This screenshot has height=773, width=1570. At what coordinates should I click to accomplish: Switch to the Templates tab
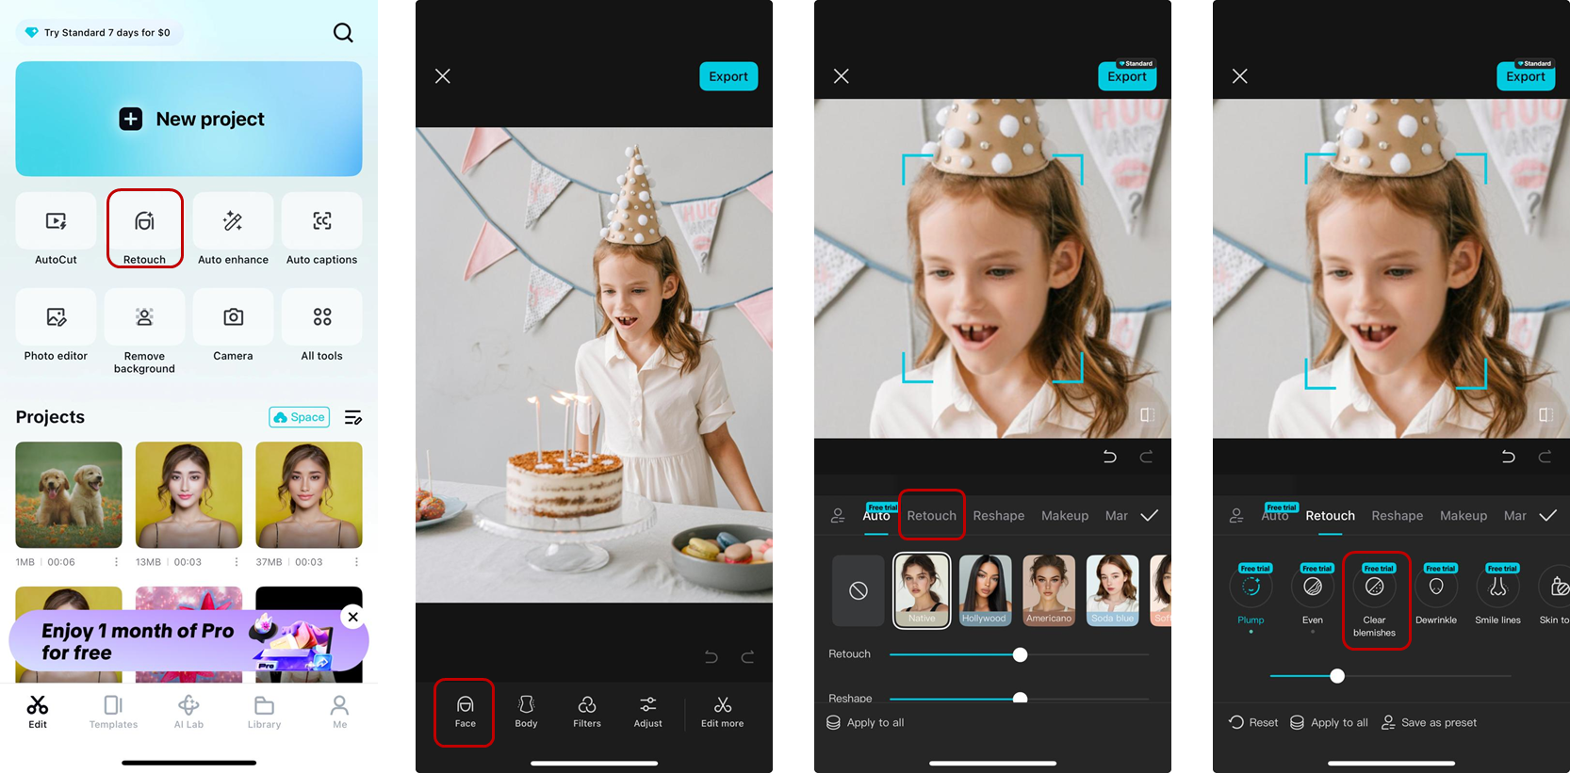point(113,712)
